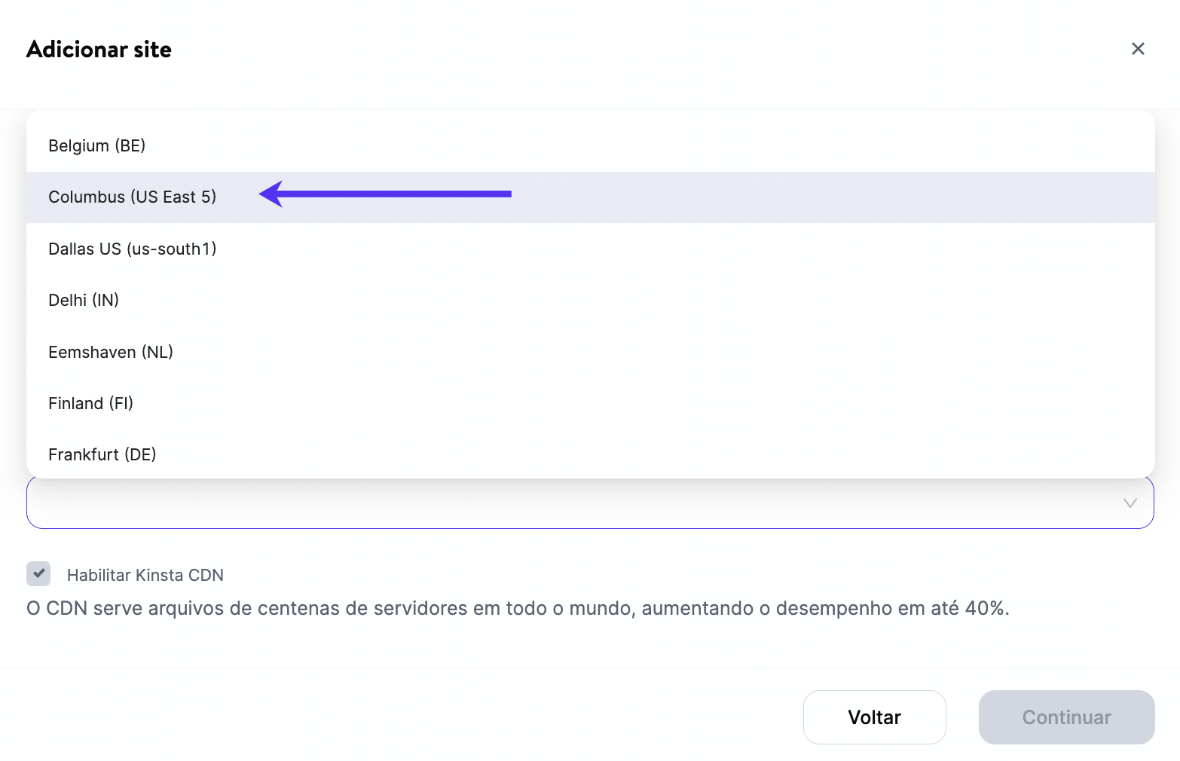Choose Frankfurt (DE) data center
Image resolution: width=1180 pixels, height=761 pixels.
(x=102, y=454)
